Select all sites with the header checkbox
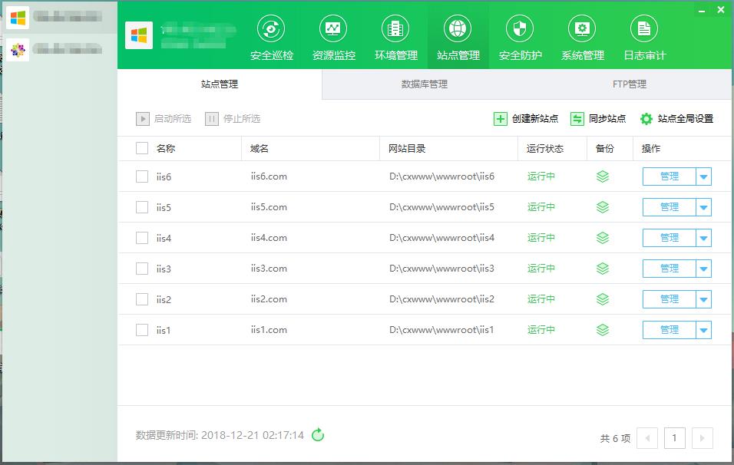Viewport: 734px width, 465px height. 141,147
